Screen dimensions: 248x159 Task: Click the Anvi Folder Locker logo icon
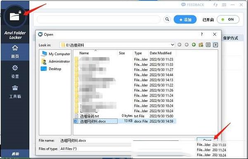[x=14, y=16]
